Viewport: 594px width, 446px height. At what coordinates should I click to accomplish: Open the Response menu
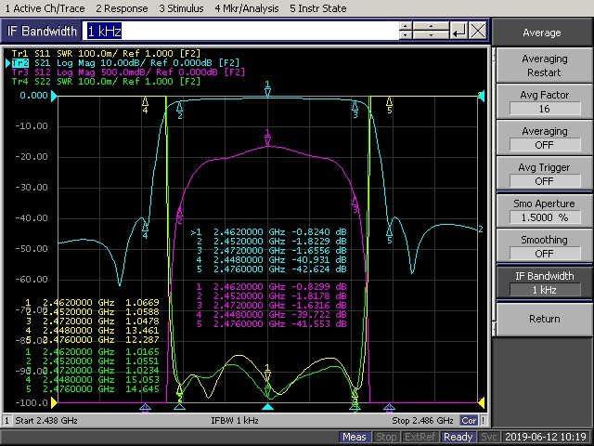point(121,8)
